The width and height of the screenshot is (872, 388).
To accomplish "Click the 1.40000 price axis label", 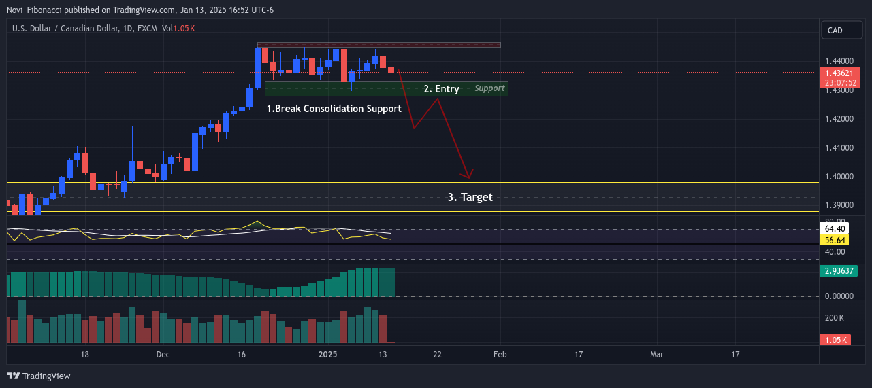I will click(x=840, y=177).
